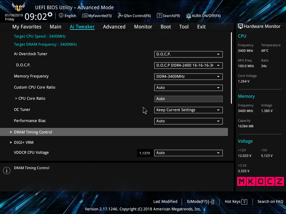Click the CPU temperature 48°C value
The height and width of the screenshot is (214, 286).
[265, 51]
